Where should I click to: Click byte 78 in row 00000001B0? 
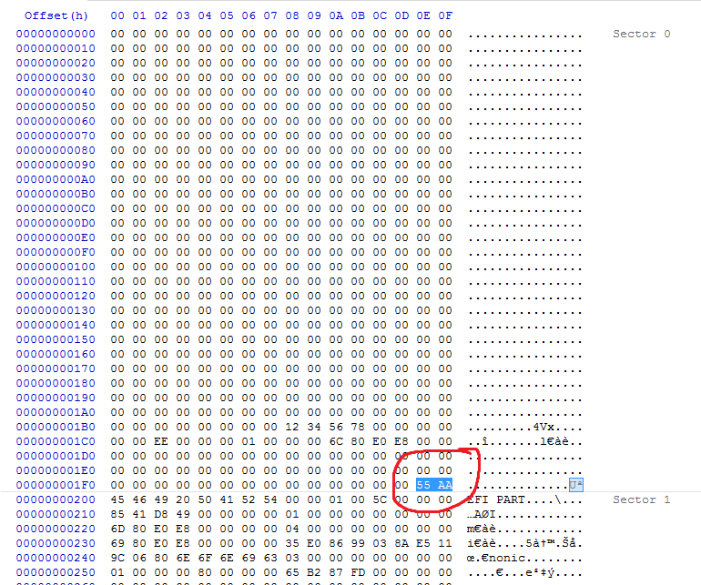coord(358,427)
